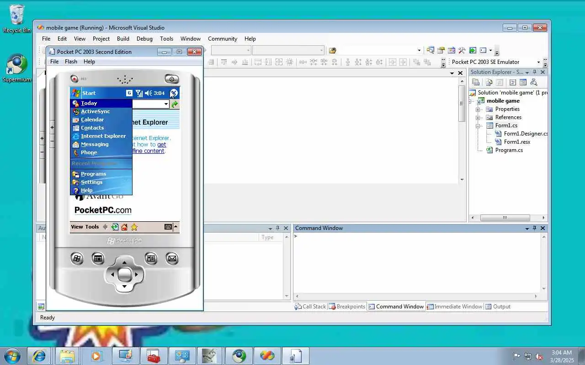Tap the D-pad up arrow
Screen dimensions: 585x365
point(124,263)
